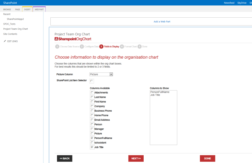Click the EDIT LINKS link

click(x=12, y=41)
